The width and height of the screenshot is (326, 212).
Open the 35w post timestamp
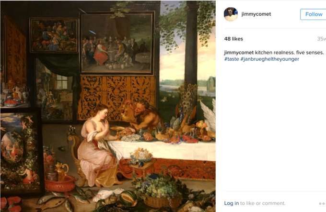[321, 39]
